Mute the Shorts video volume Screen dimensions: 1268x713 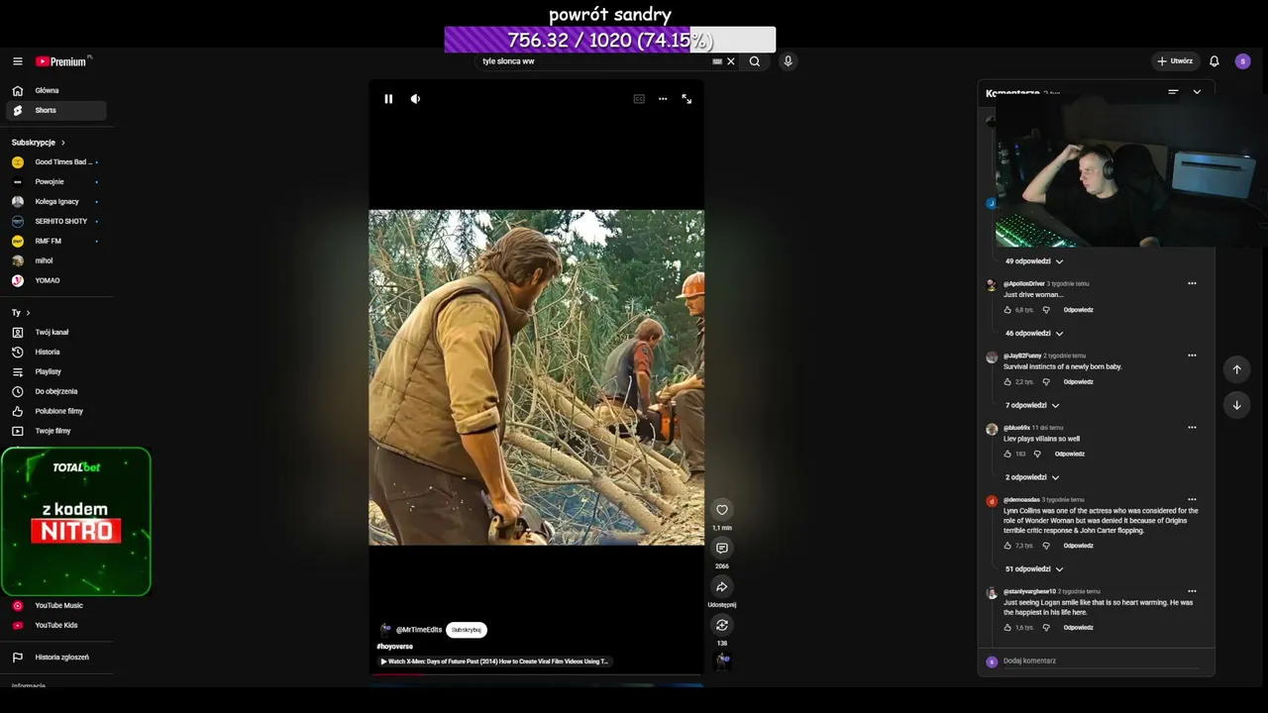tap(415, 99)
